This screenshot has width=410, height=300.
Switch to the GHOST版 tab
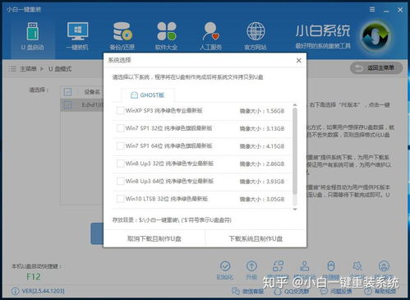click(147, 95)
